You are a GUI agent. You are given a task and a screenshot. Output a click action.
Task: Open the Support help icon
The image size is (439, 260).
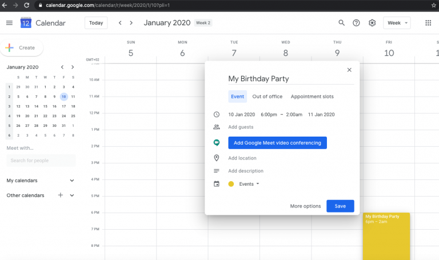coord(357,23)
